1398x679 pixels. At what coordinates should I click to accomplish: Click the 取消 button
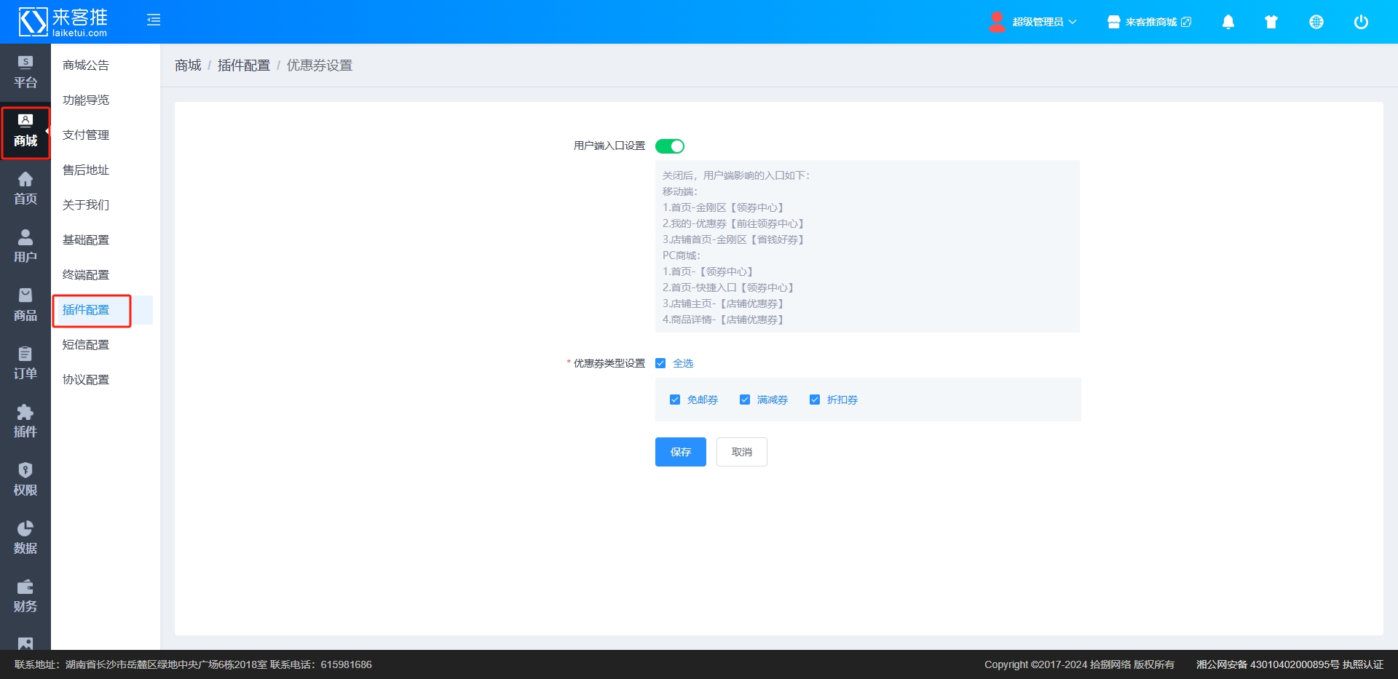coord(741,452)
